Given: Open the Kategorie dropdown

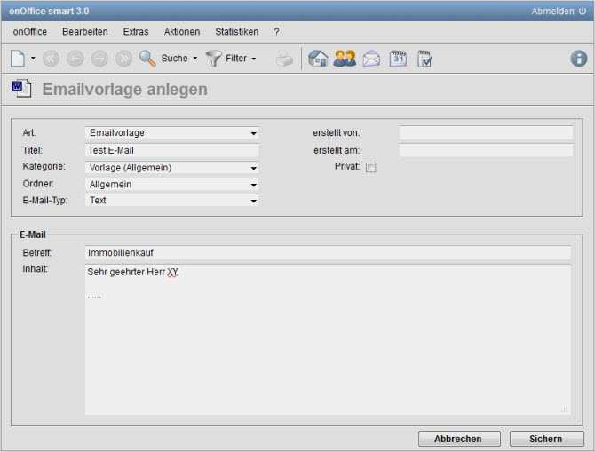Looking at the screenshot, I should click(x=172, y=167).
